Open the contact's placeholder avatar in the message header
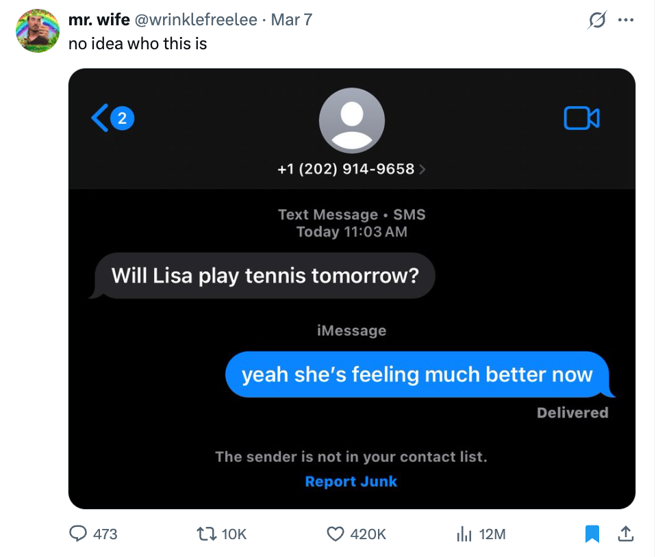Screen dimensions: 656x557 351,120
